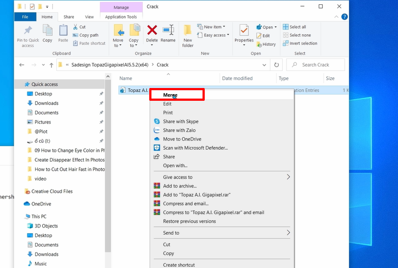The width and height of the screenshot is (398, 268).
Task: Open the File ribbon tab
Action: 25,17
